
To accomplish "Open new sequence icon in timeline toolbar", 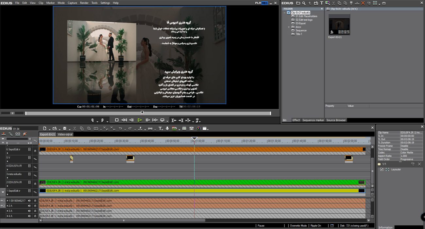I will click(45, 129).
